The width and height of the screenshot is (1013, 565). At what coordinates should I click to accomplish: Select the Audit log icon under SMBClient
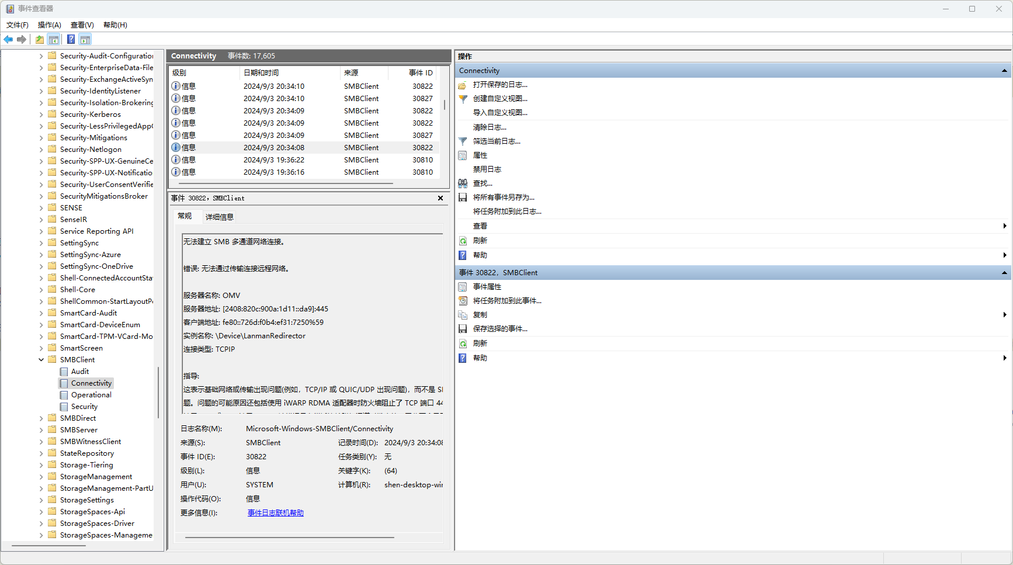click(64, 372)
